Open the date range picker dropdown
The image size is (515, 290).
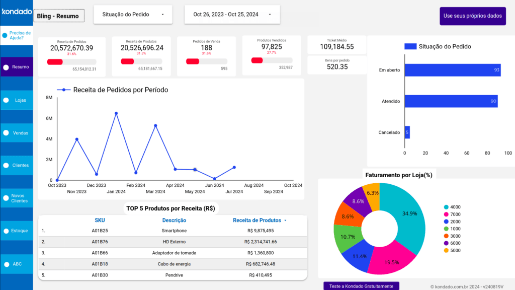point(232,15)
